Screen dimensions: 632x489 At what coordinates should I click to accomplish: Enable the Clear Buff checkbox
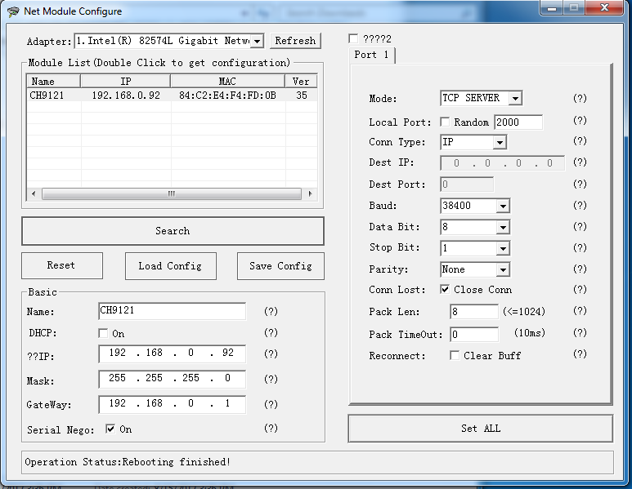(455, 355)
